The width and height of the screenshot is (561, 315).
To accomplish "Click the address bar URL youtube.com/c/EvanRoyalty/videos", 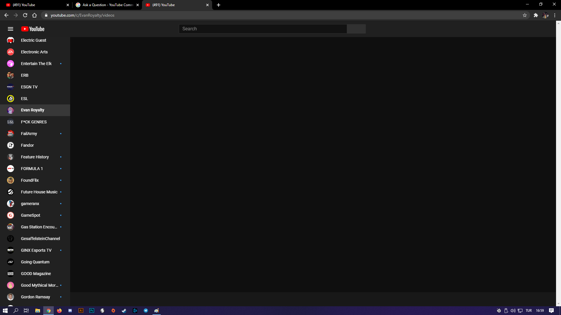I will point(82,15).
